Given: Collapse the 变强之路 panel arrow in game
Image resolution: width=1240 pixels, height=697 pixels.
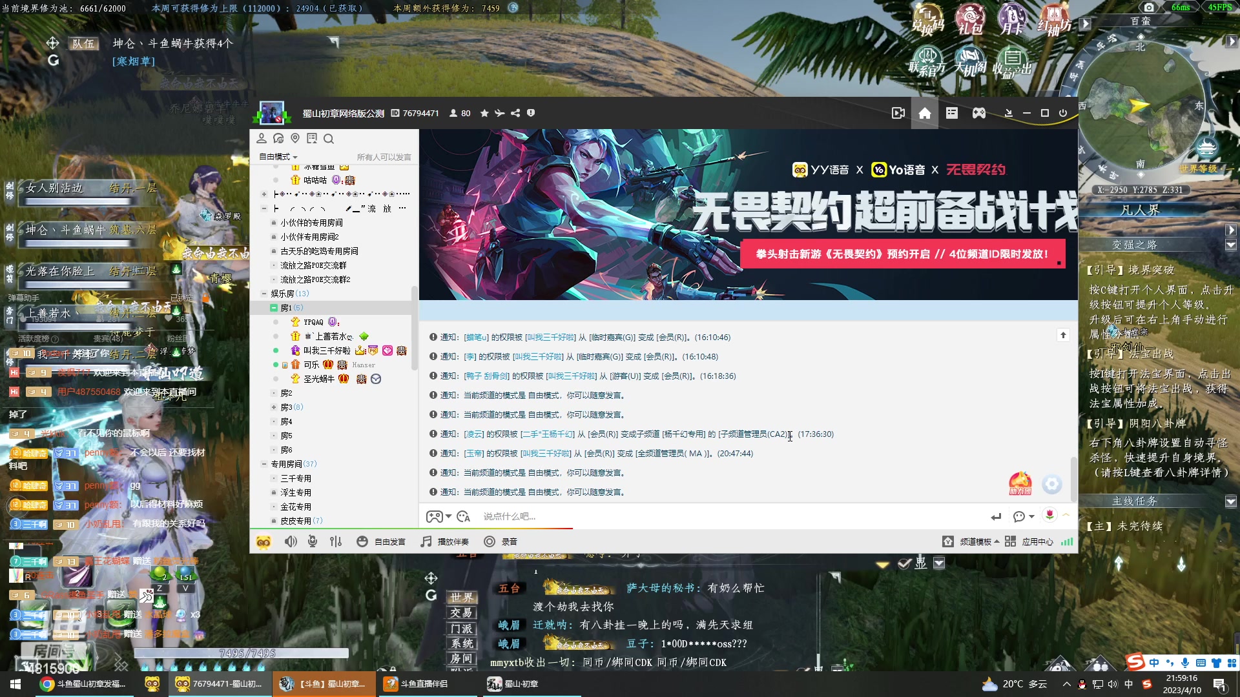Looking at the screenshot, I should pyautogui.click(x=1230, y=245).
